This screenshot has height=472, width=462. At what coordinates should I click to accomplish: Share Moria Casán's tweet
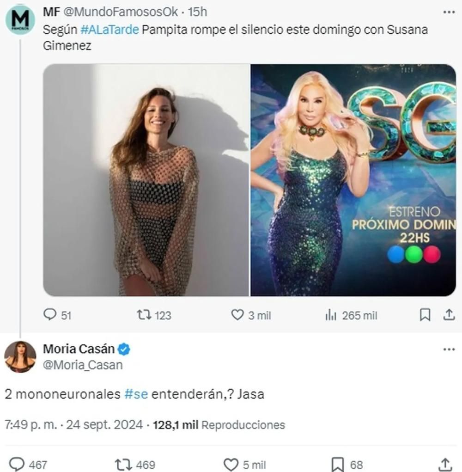(444, 464)
